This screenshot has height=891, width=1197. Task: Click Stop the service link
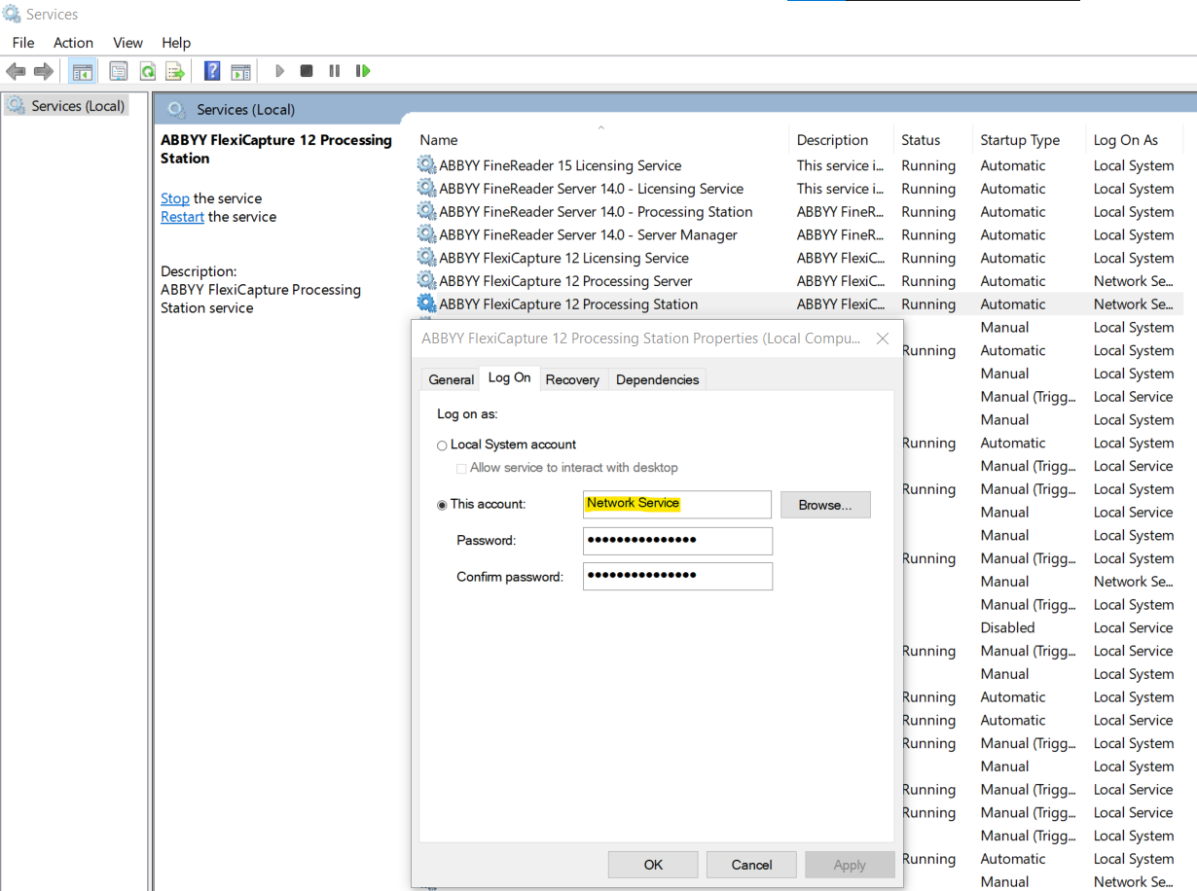(x=175, y=198)
